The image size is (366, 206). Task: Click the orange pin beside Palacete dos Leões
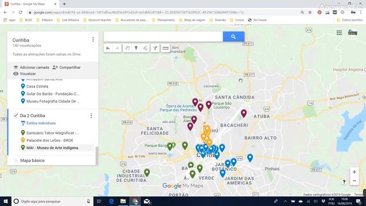tap(23, 140)
